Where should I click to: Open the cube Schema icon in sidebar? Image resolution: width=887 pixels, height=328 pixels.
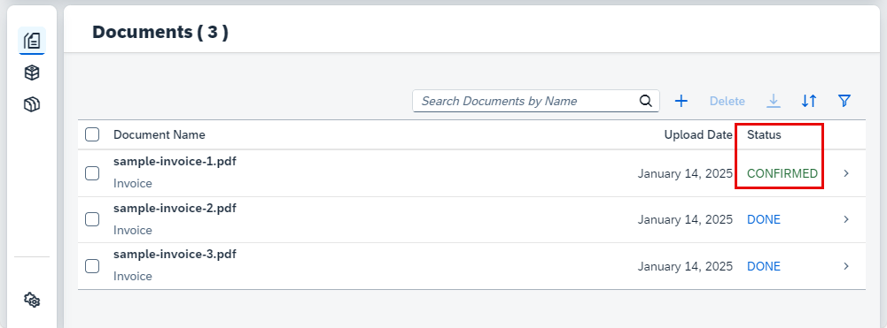tap(32, 72)
